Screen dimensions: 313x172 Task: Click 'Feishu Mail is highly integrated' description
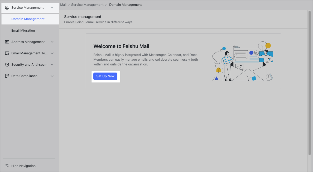146,60
